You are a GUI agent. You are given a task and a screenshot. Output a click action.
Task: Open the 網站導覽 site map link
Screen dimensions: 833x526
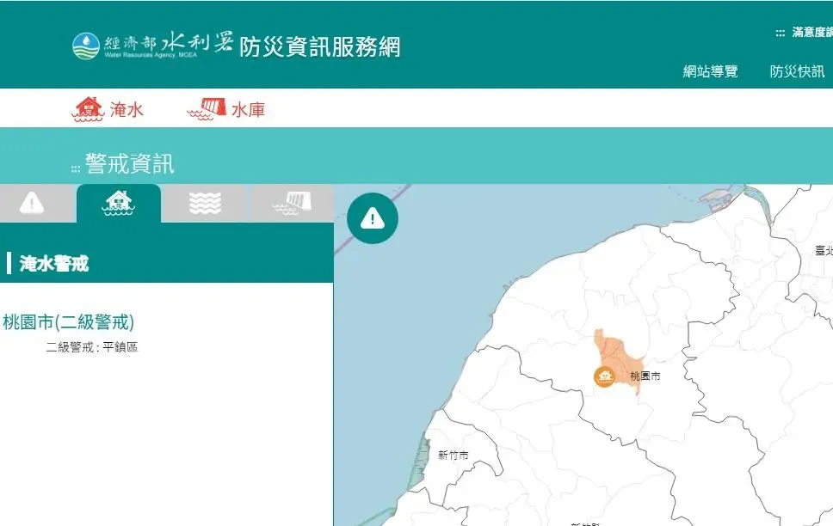710,71
